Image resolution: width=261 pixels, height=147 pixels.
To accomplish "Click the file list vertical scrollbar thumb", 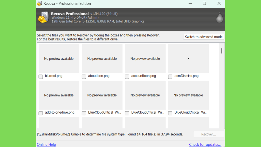I will [222, 51].
